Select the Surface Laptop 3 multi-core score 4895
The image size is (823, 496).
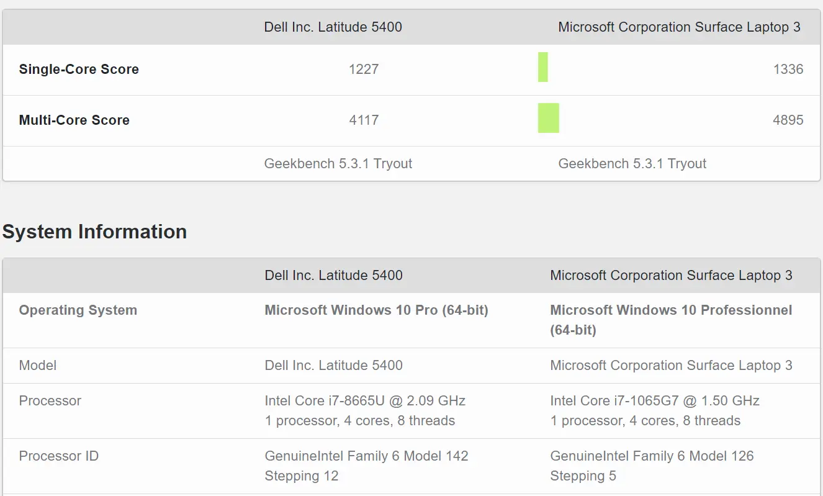point(788,120)
